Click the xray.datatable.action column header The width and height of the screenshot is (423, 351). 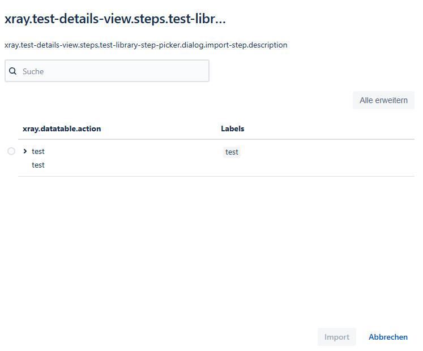(x=62, y=129)
